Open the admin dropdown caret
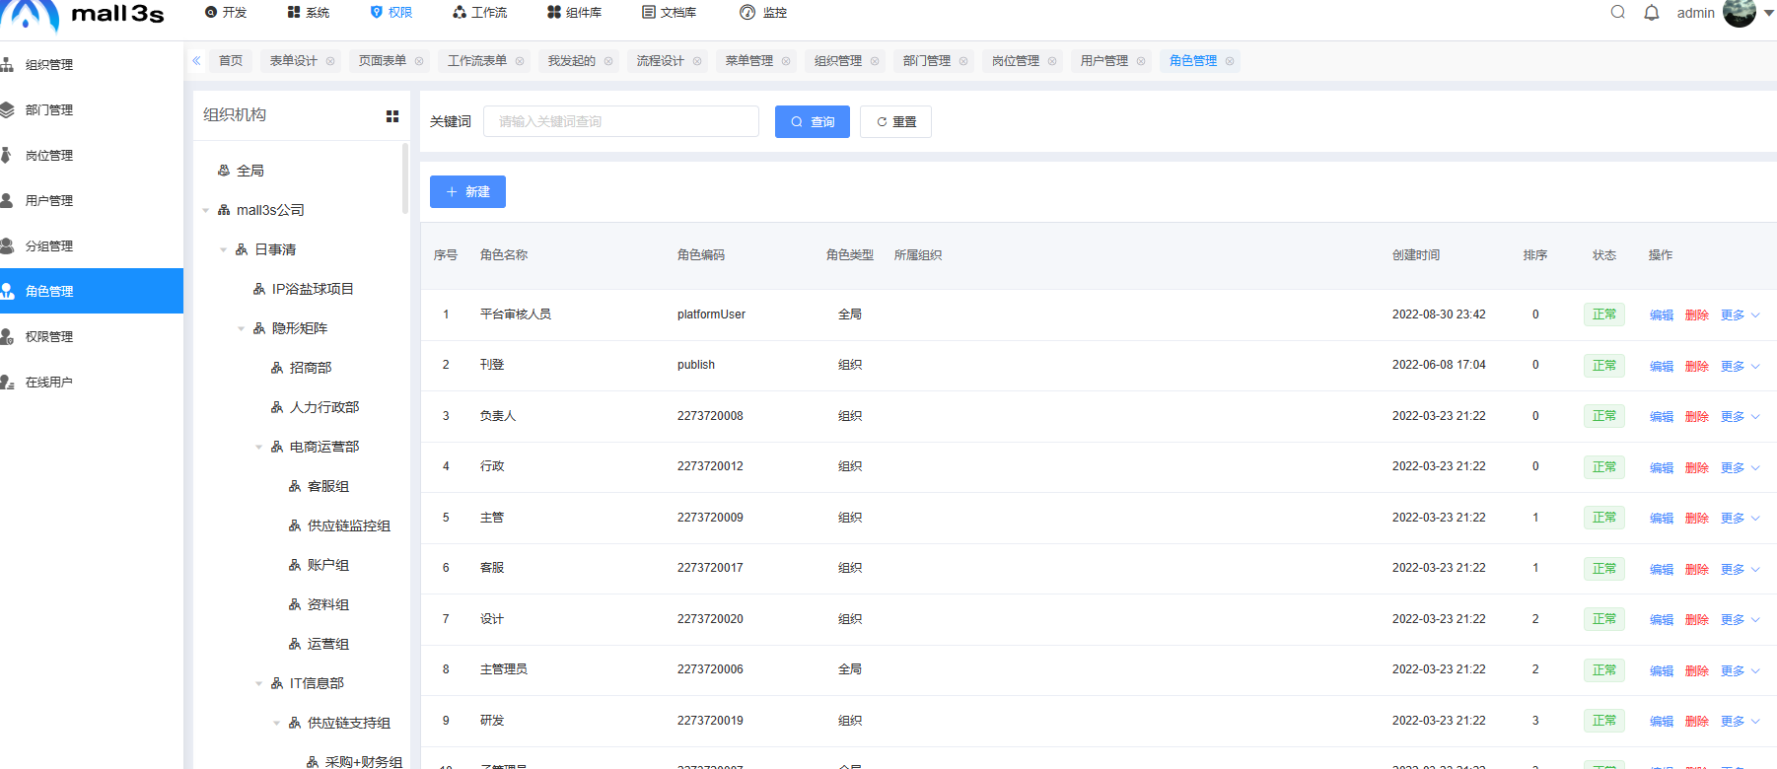The height and width of the screenshot is (769, 1777). pos(1768,13)
